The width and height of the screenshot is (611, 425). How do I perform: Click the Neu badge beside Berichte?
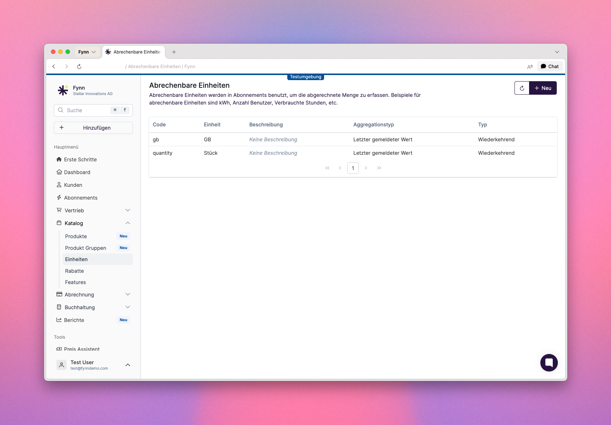123,320
